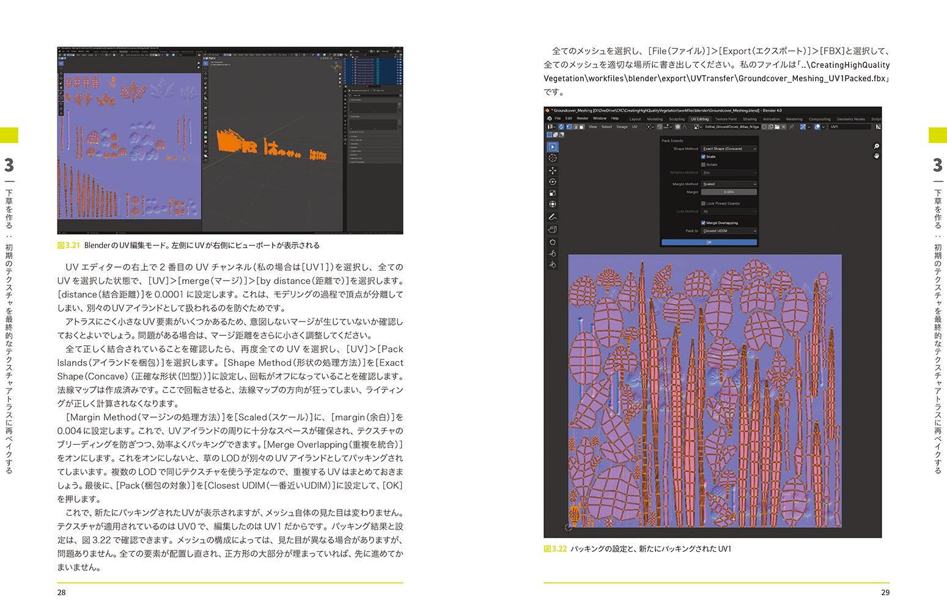The width and height of the screenshot is (947, 611).
Task: Open the overlays options arrow
Action: pos(824,127)
